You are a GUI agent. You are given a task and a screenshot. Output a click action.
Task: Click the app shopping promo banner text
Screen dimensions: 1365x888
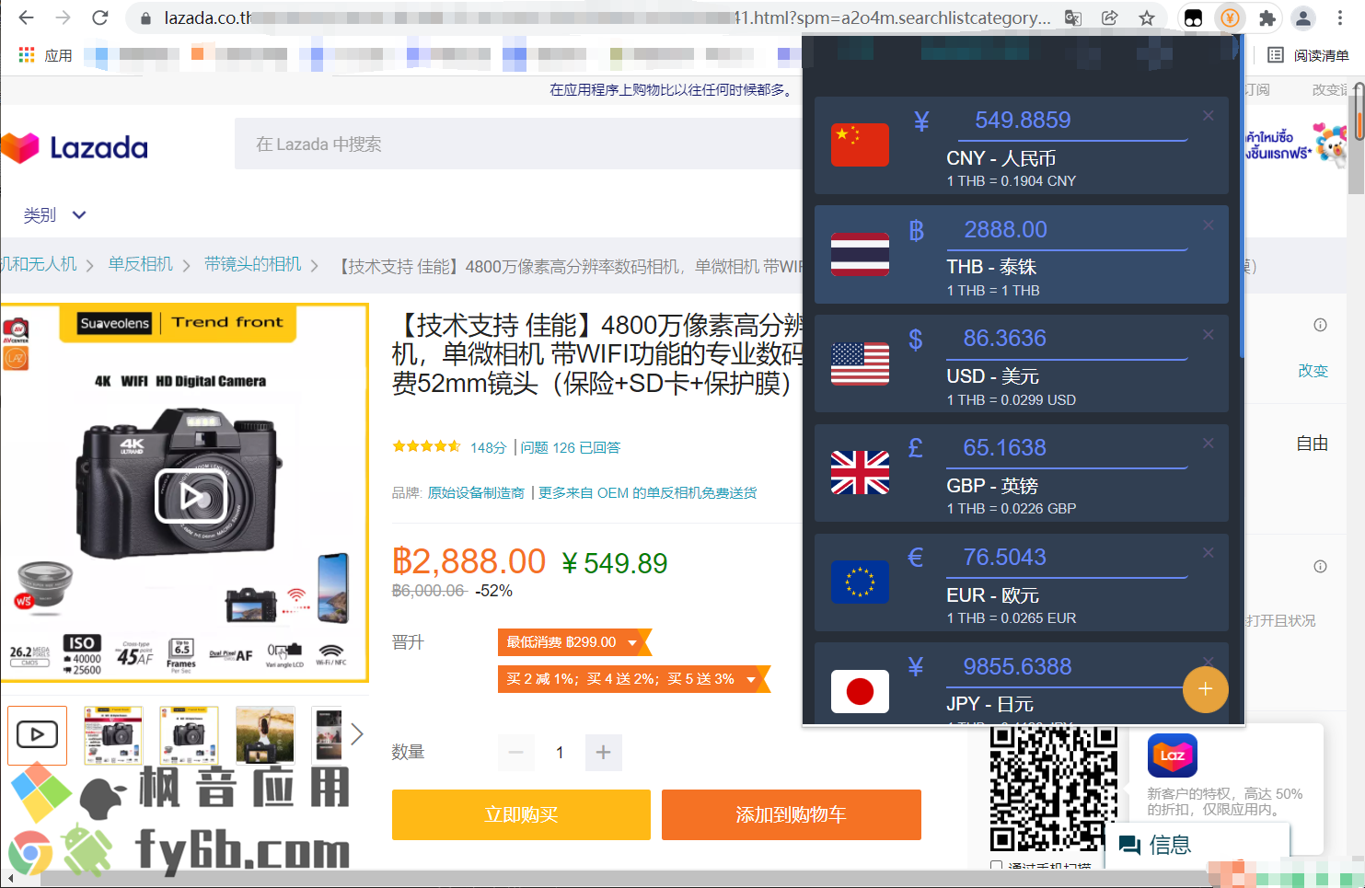pyautogui.click(x=673, y=89)
